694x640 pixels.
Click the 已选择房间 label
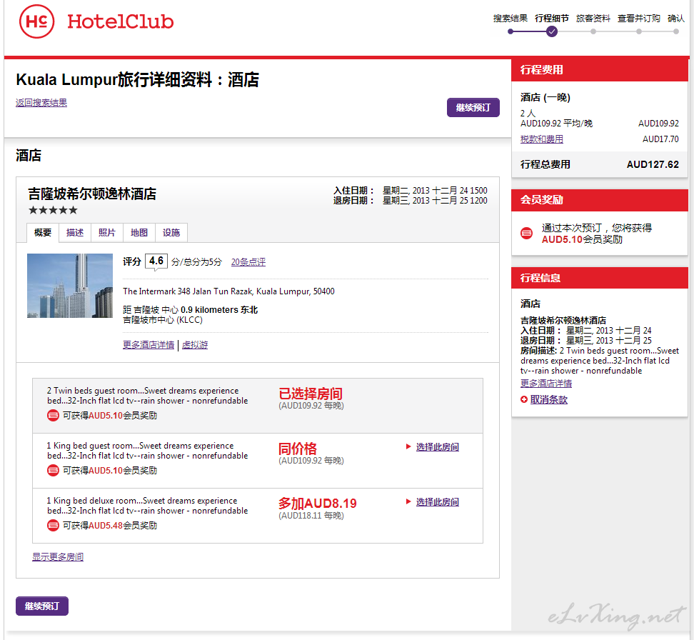(311, 394)
